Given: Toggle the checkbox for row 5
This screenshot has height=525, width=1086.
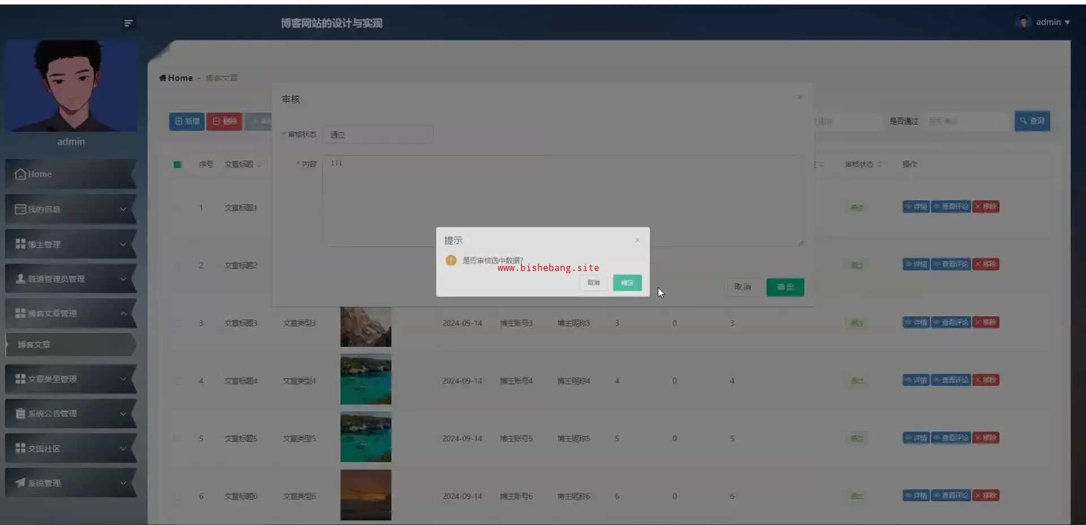Looking at the screenshot, I should (x=178, y=438).
